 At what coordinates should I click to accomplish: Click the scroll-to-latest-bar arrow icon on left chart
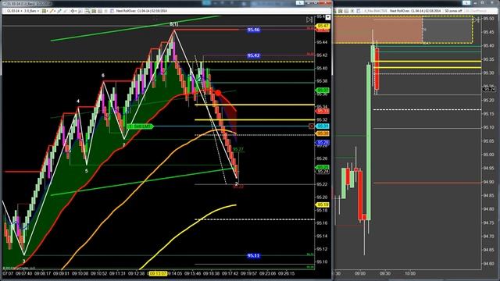pyautogui.click(x=309, y=20)
